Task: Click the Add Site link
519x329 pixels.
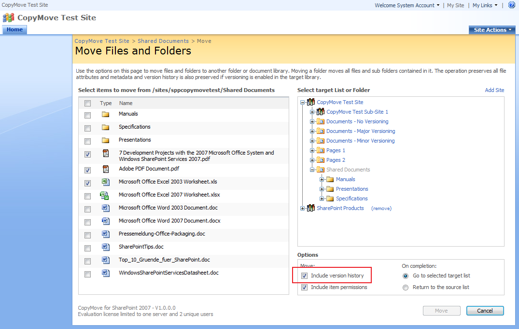Action: pyautogui.click(x=494, y=90)
